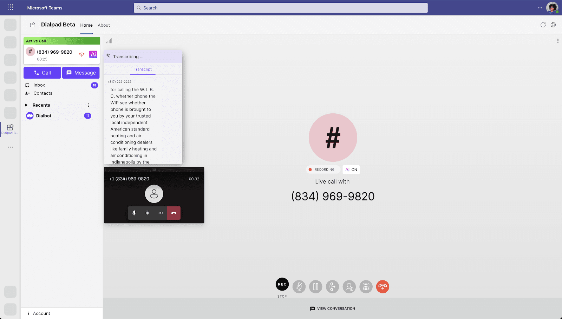Open the Recents overflow menu
The image size is (562, 319).
point(88,105)
